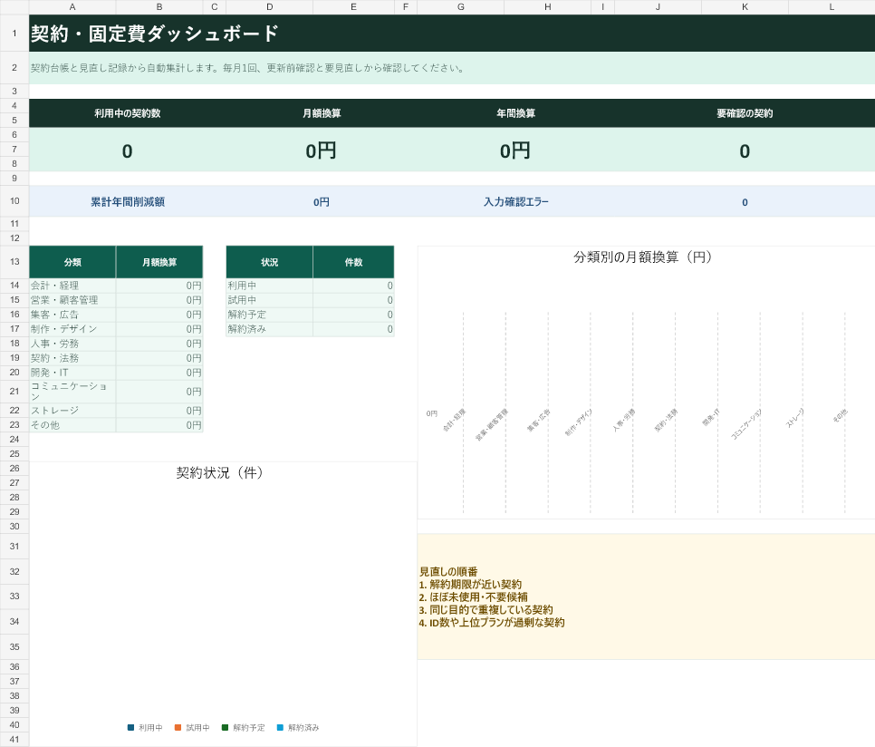Select row 21 header
The width and height of the screenshot is (875, 747).
pos(14,392)
